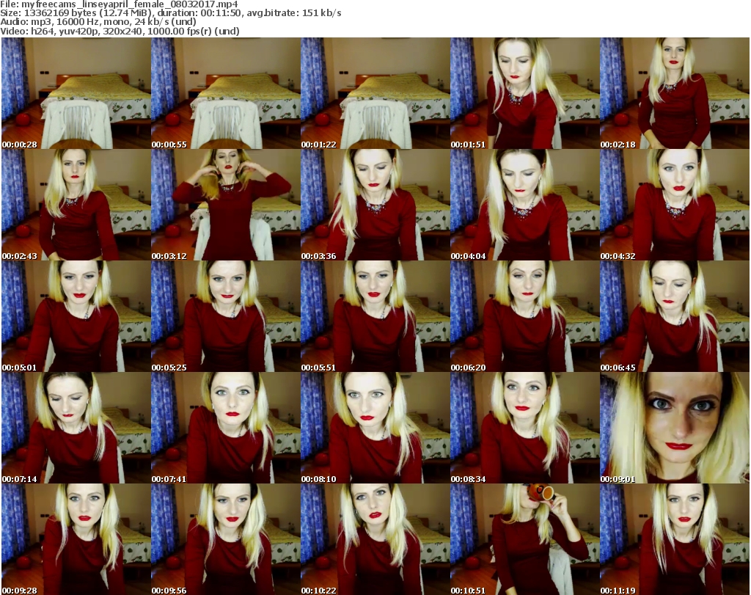Screen dimensions: 751x595
Task: Click the thumbnail timestamped 00:02:43
Action: tap(76, 205)
